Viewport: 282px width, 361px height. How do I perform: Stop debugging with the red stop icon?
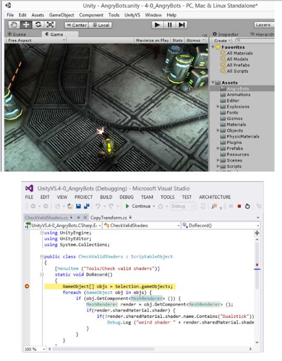click(239, 206)
